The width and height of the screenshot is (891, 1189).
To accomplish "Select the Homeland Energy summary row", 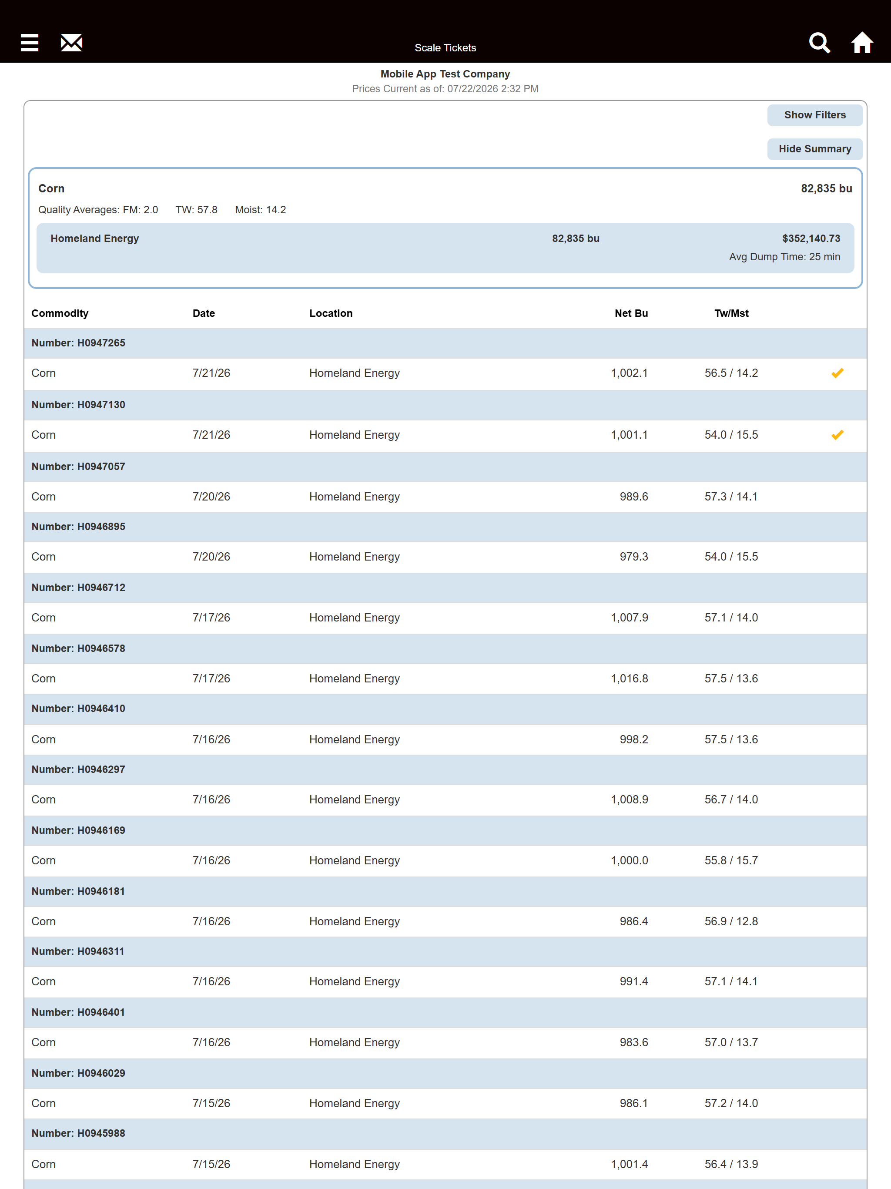I will point(445,248).
